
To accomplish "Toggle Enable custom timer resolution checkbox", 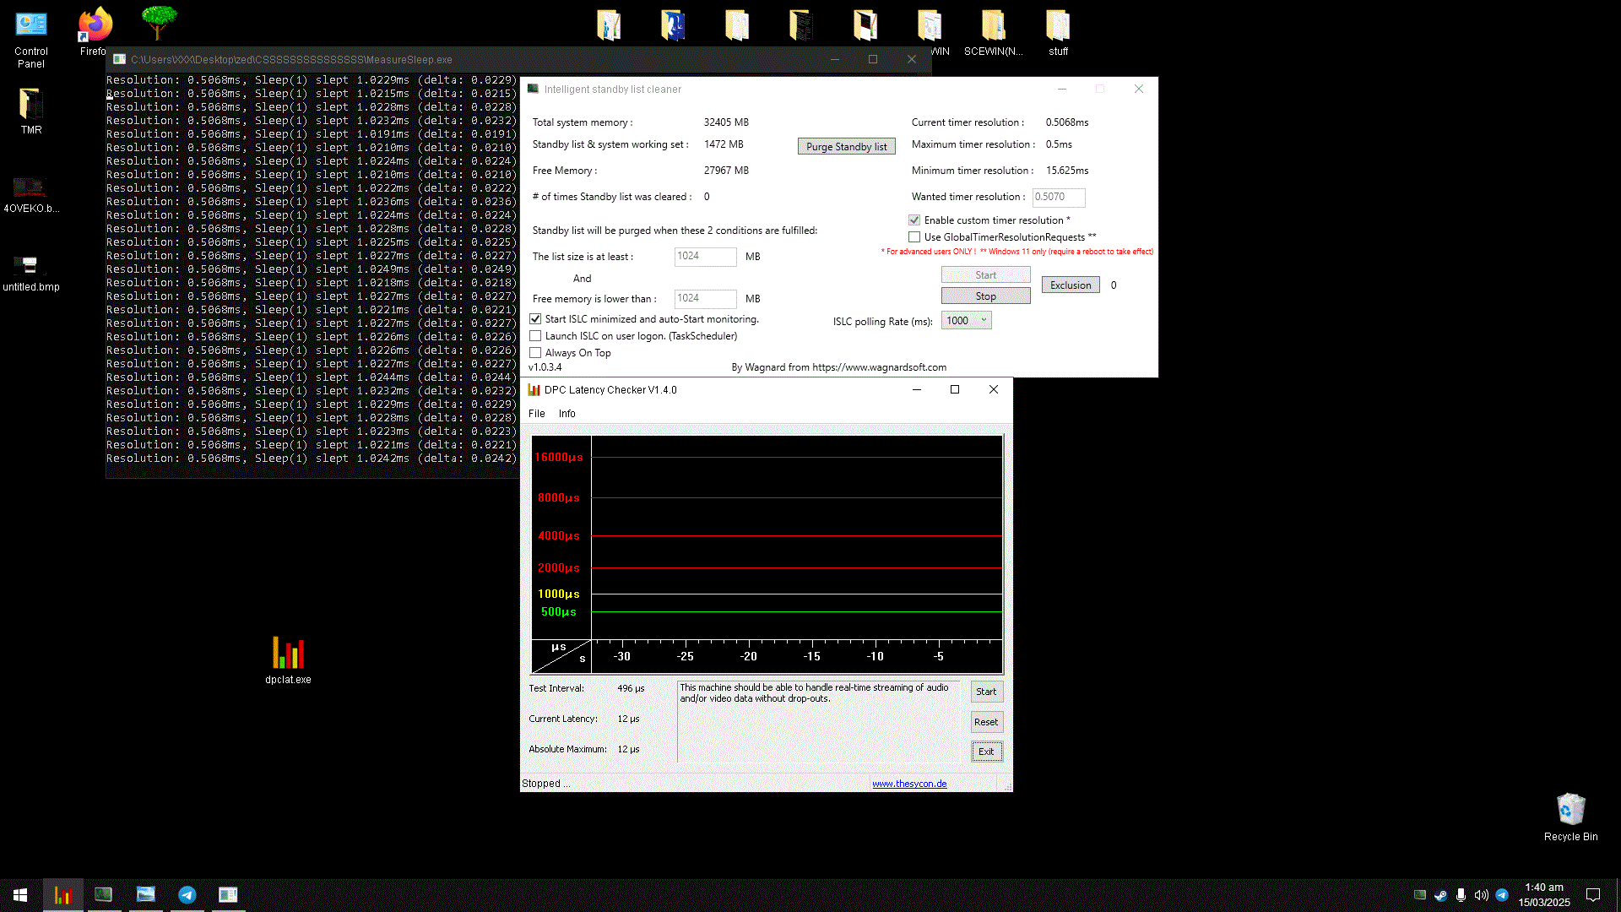I will tap(914, 220).
